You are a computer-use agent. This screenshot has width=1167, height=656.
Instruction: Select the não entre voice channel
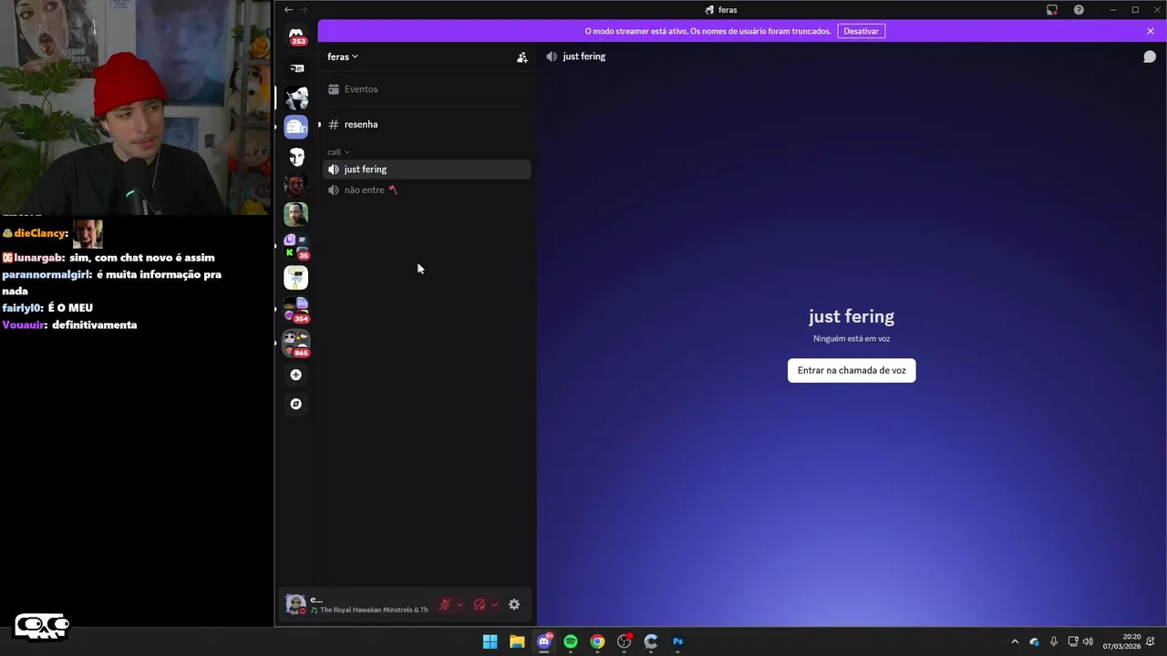coord(427,190)
